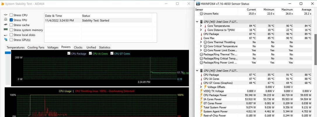Open the Statistics tab
Screen dimensions: 317x117
(104, 47)
